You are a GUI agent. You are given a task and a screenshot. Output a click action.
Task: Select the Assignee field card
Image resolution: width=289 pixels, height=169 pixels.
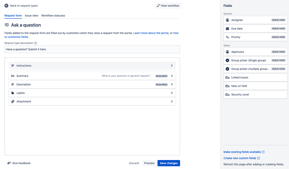[x=255, y=20]
